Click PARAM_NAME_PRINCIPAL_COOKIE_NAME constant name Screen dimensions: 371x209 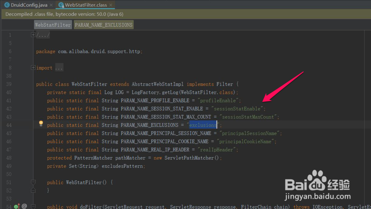pos(164,142)
